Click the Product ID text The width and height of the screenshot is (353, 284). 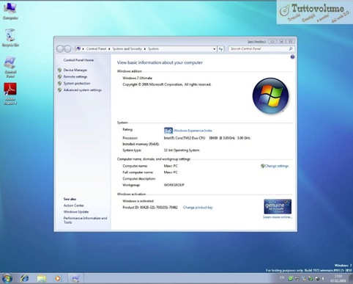150,208
